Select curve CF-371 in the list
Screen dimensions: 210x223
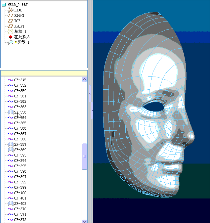click(x=20, y=214)
